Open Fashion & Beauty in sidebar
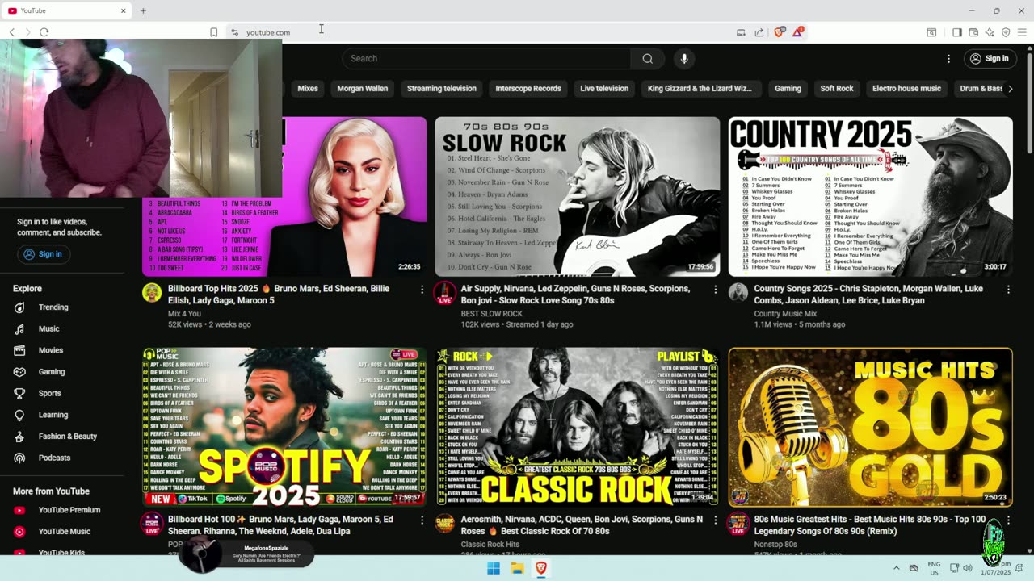The image size is (1034, 581). pyautogui.click(x=67, y=437)
